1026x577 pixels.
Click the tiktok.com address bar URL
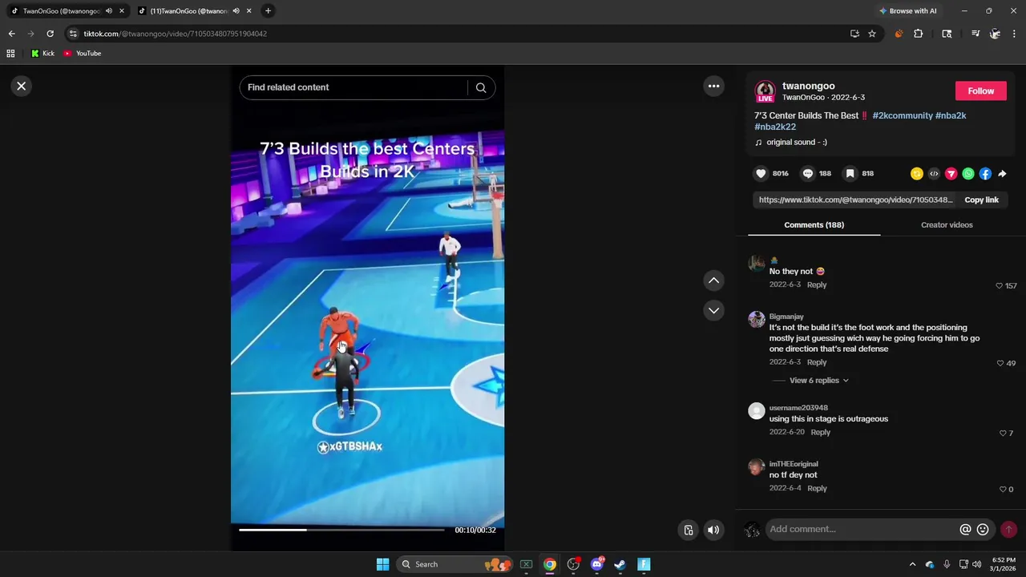click(176, 34)
